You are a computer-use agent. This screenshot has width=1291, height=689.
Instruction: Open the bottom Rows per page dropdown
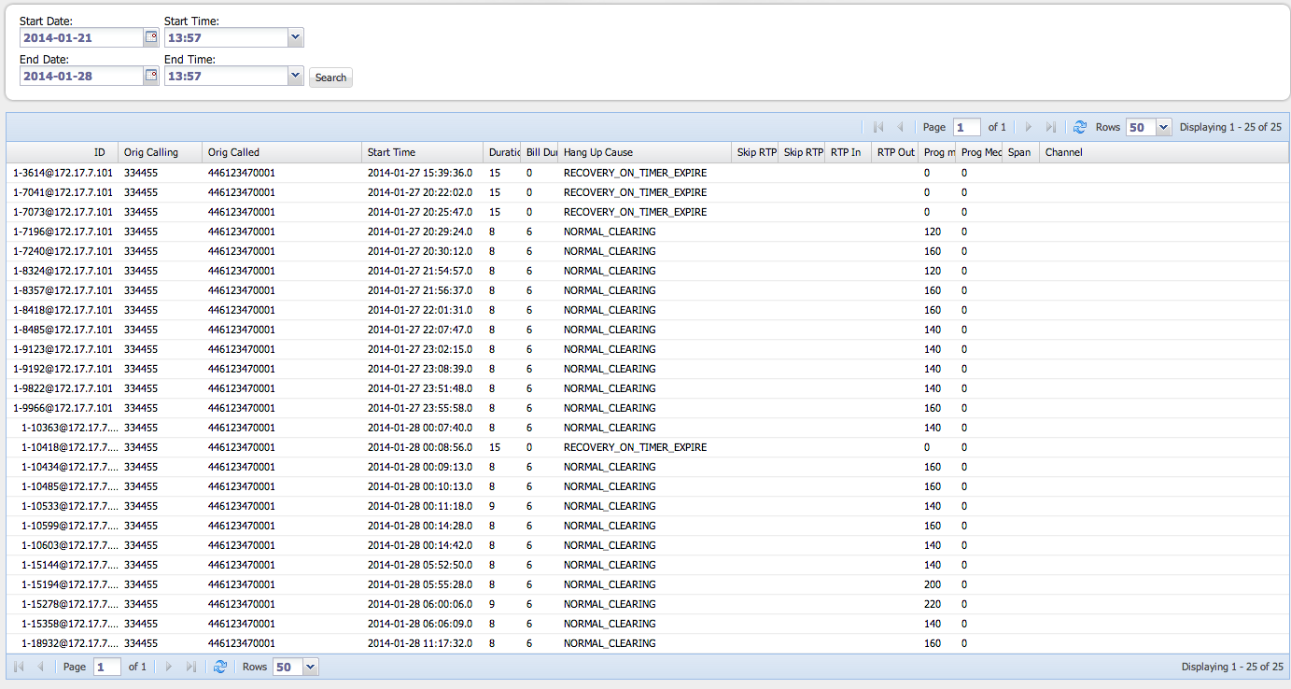coord(311,667)
